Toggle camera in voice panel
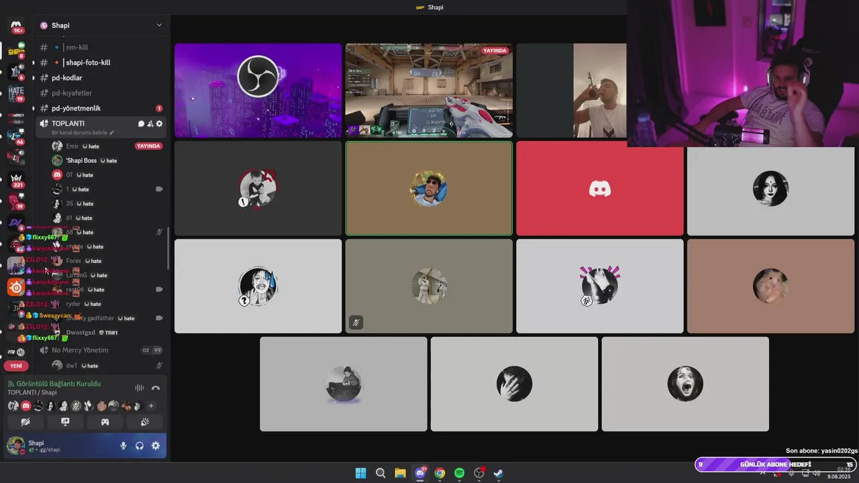859x483 pixels. click(x=26, y=422)
